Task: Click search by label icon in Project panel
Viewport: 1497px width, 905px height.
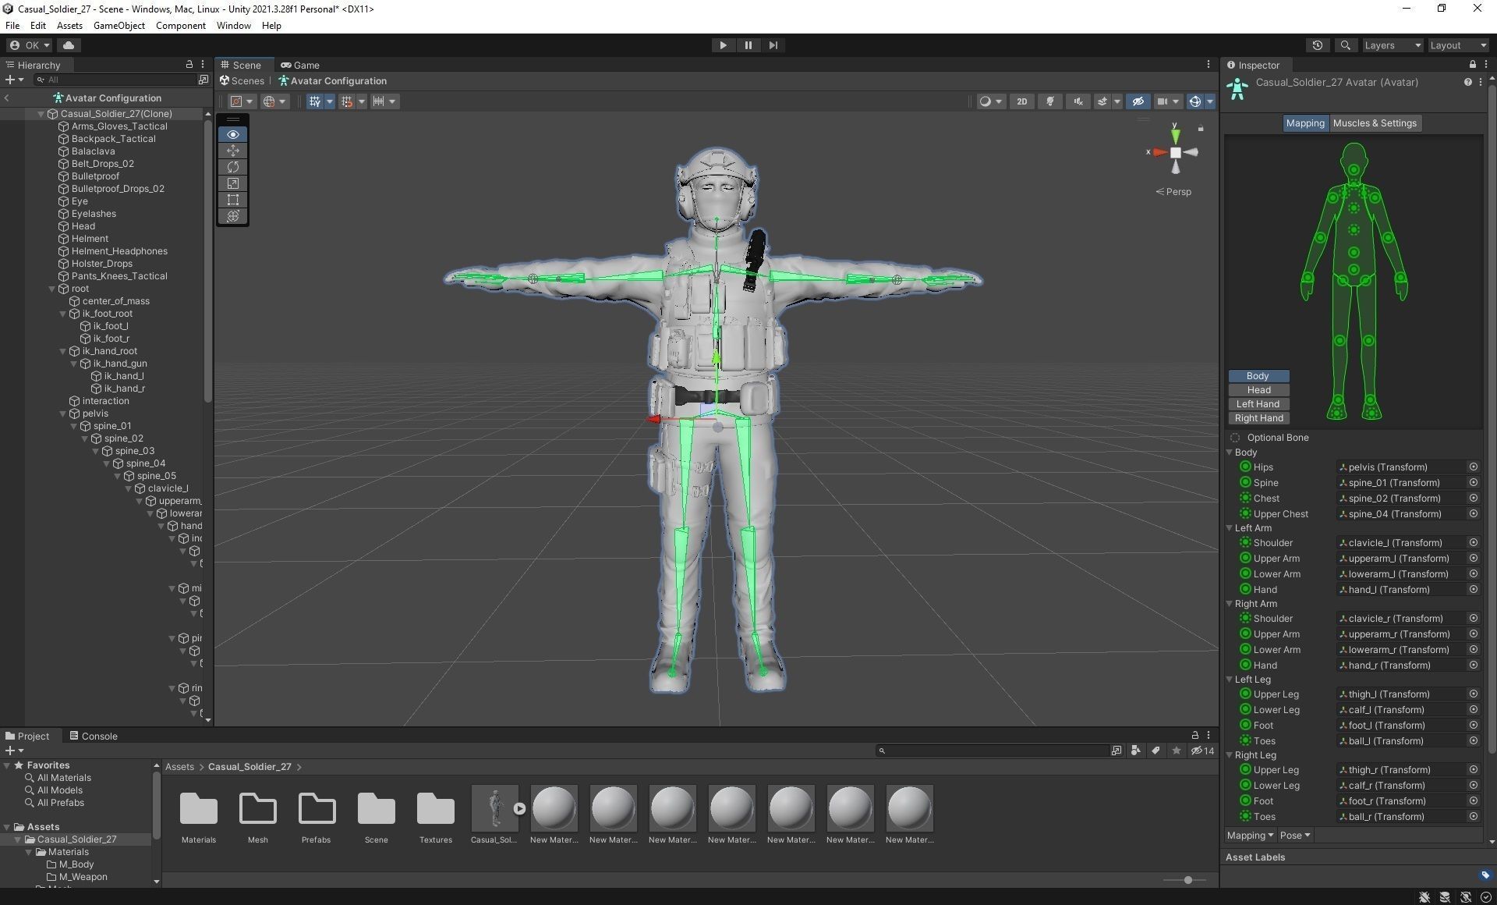Action: point(1155,751)
